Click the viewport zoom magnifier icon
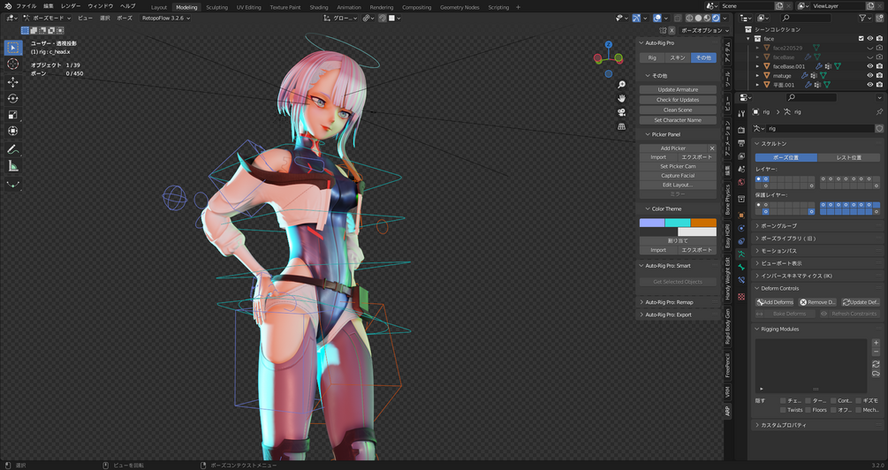 (x=621, y=85)
